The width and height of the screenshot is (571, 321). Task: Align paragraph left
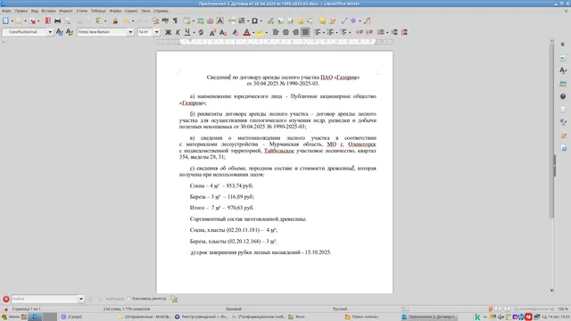point(276,32)
